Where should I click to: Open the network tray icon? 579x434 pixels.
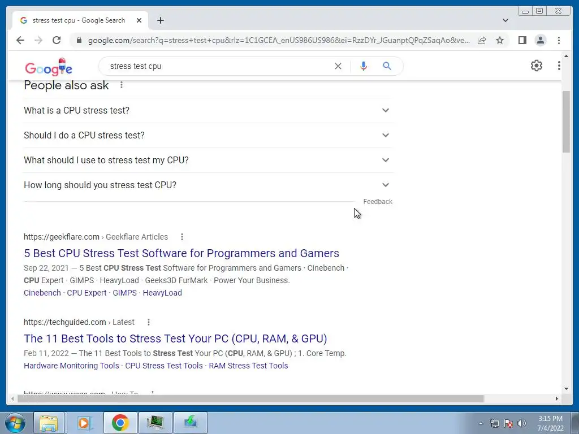coord(494,423)
